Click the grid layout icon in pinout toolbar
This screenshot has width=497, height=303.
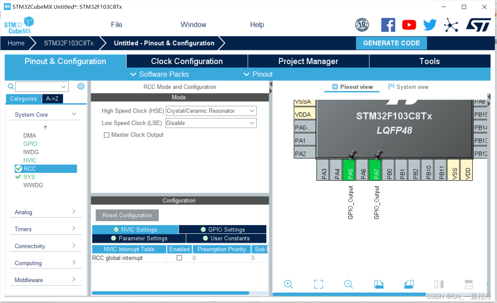pos(469,284)
